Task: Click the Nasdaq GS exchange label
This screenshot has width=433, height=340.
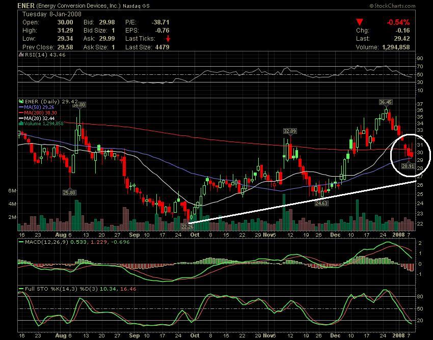Action: [x=136, y=6]
